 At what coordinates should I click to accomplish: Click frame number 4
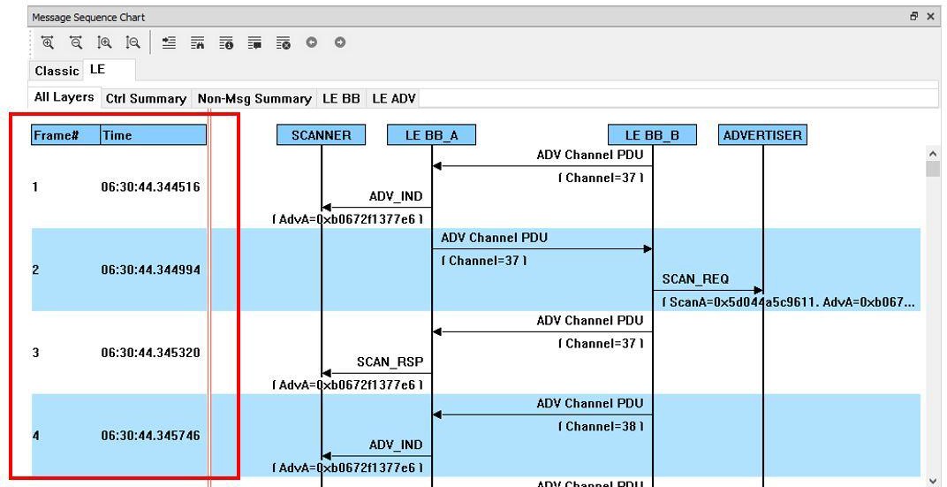[x=35, y=435]
